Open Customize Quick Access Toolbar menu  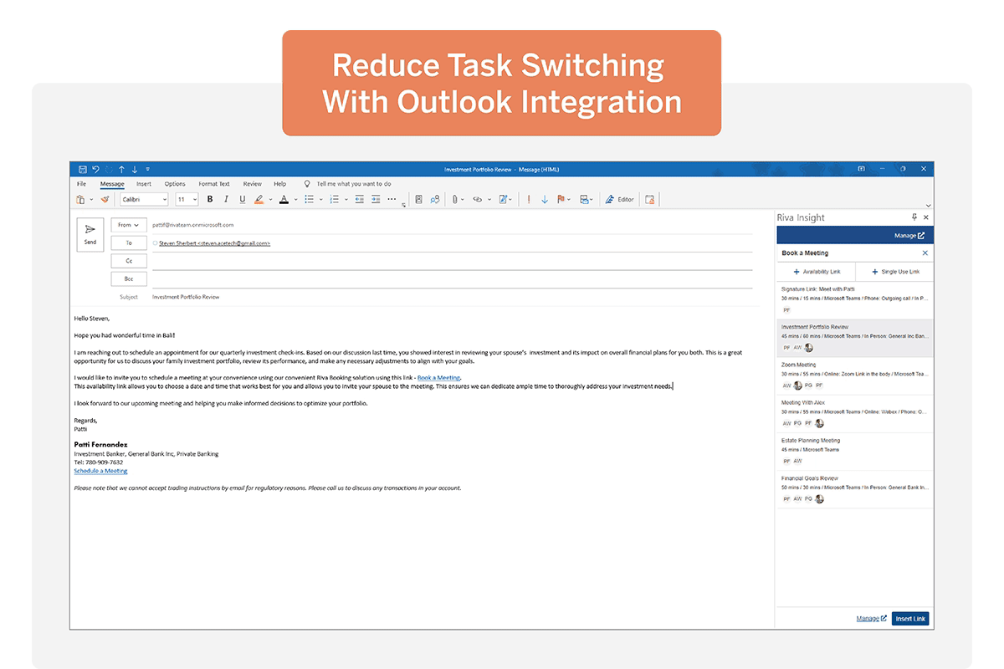click(x=148, y=169)
